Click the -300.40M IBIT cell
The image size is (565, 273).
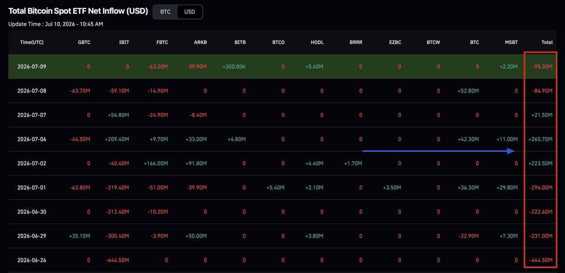(x=117, y=236)
